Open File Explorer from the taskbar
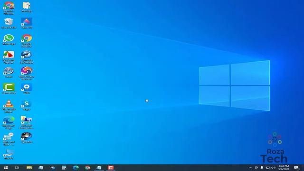Image resolution: width=304 pixels, height=171 pixels. [x=29, y=168]
